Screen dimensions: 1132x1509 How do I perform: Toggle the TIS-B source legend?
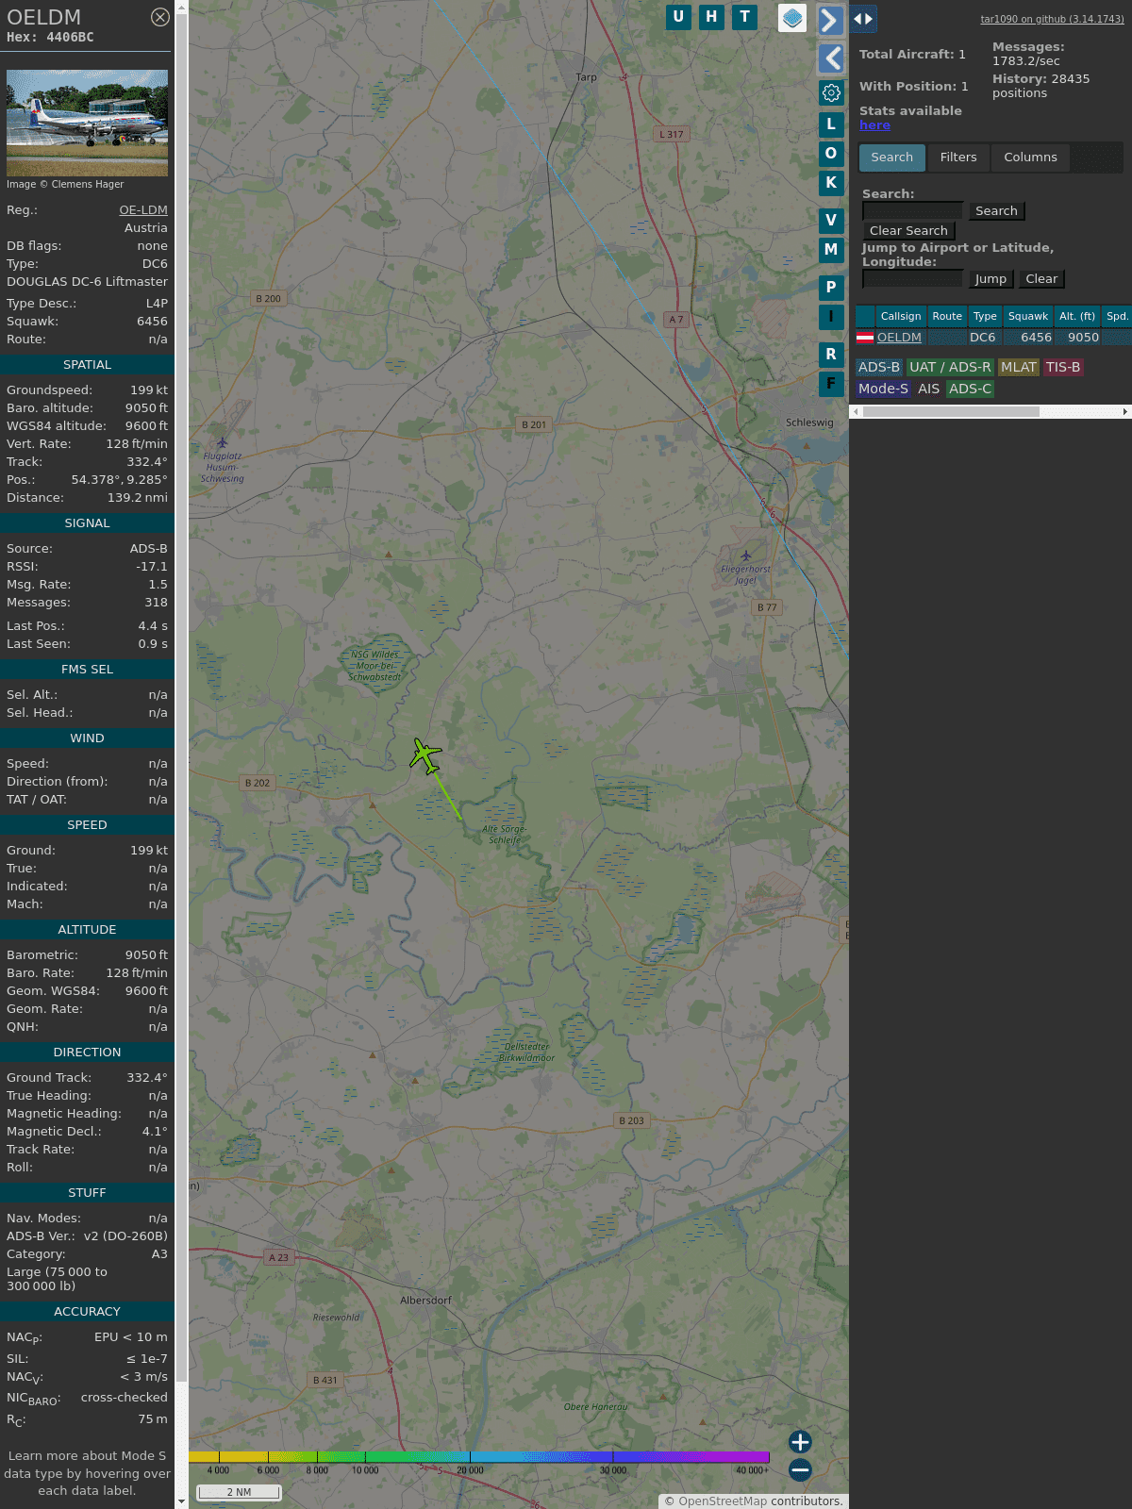coord(1063,368)
